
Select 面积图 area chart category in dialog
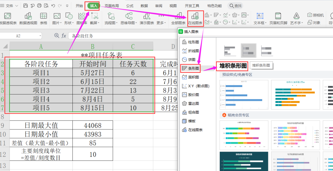(190, 77)
